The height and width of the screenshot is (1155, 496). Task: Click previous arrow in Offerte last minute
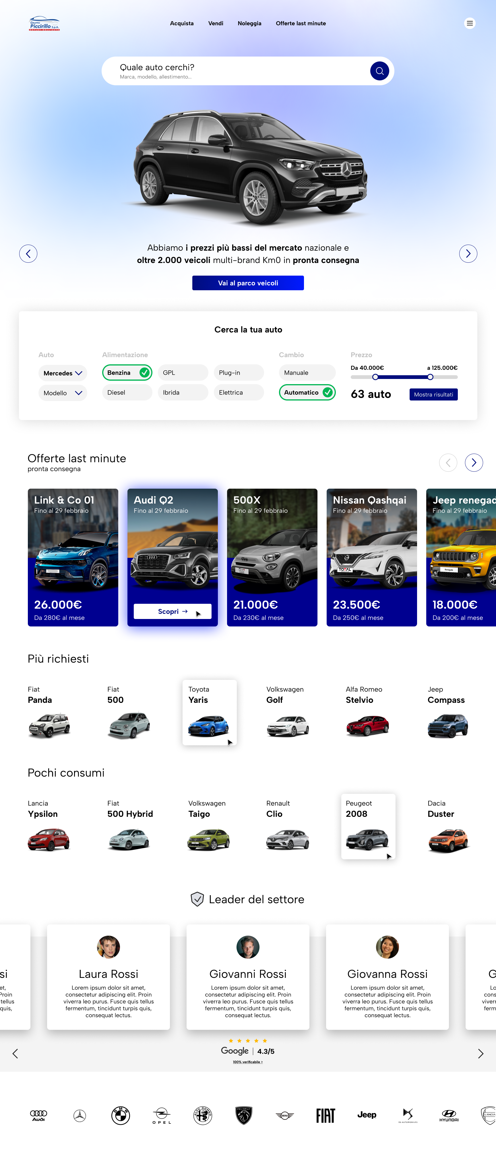click(x=448, y=463)
